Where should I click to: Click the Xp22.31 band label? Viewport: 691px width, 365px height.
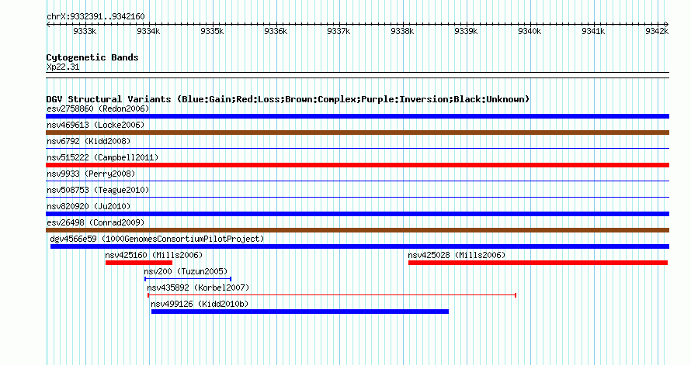click(63, 67)
